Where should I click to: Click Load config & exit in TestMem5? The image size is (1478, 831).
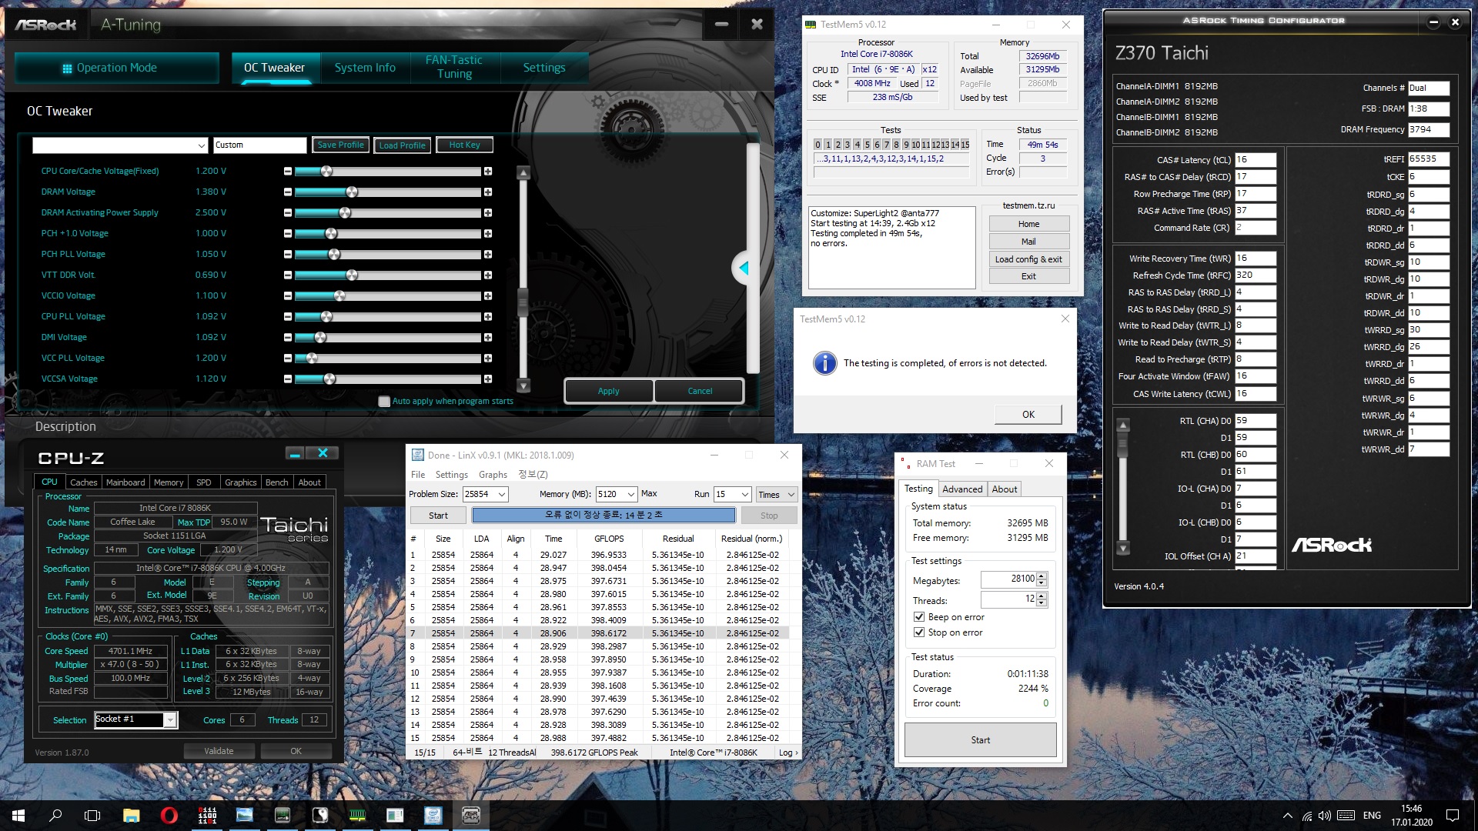pos(1028,259)
